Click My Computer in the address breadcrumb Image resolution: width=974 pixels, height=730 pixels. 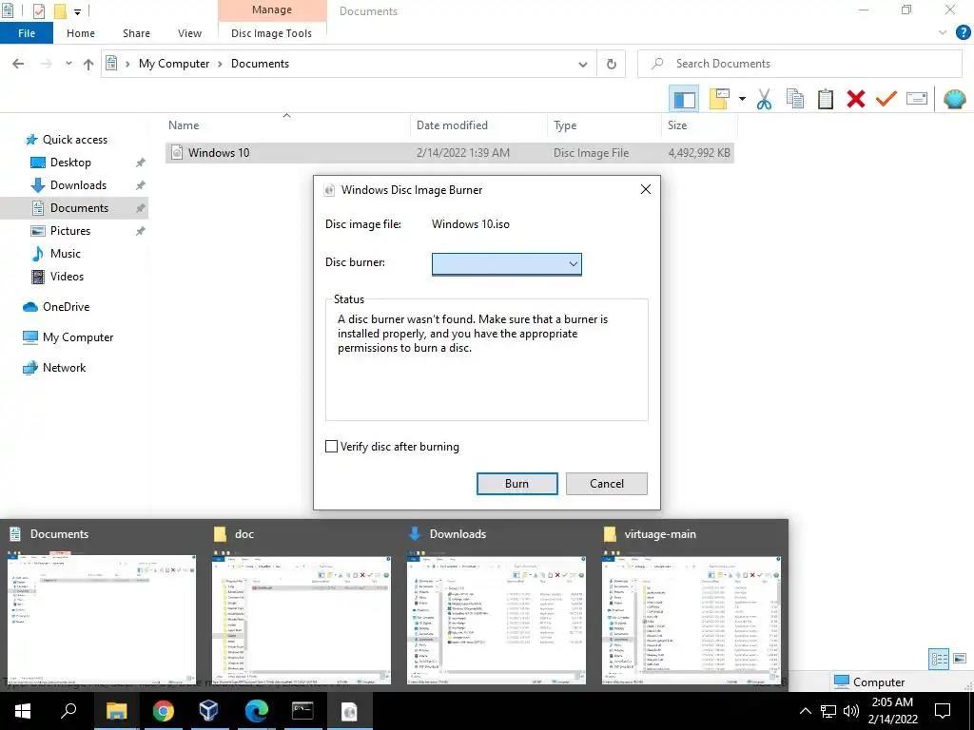174,64
